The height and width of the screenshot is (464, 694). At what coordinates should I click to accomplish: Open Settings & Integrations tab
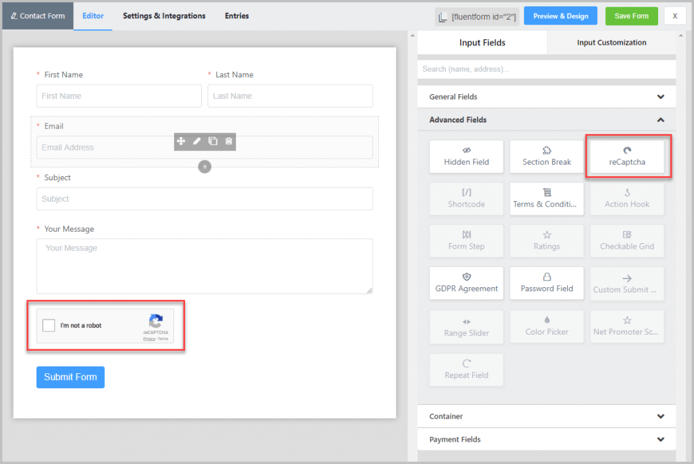(164, 16)
